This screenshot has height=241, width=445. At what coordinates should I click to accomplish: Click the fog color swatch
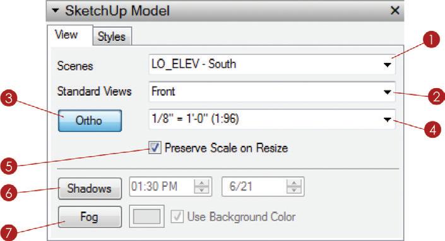[146, 216]
